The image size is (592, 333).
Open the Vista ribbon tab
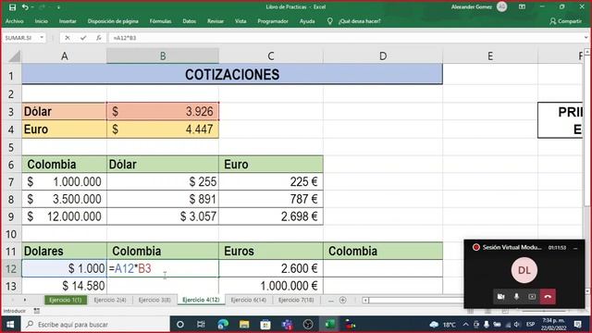coord(240,21)
